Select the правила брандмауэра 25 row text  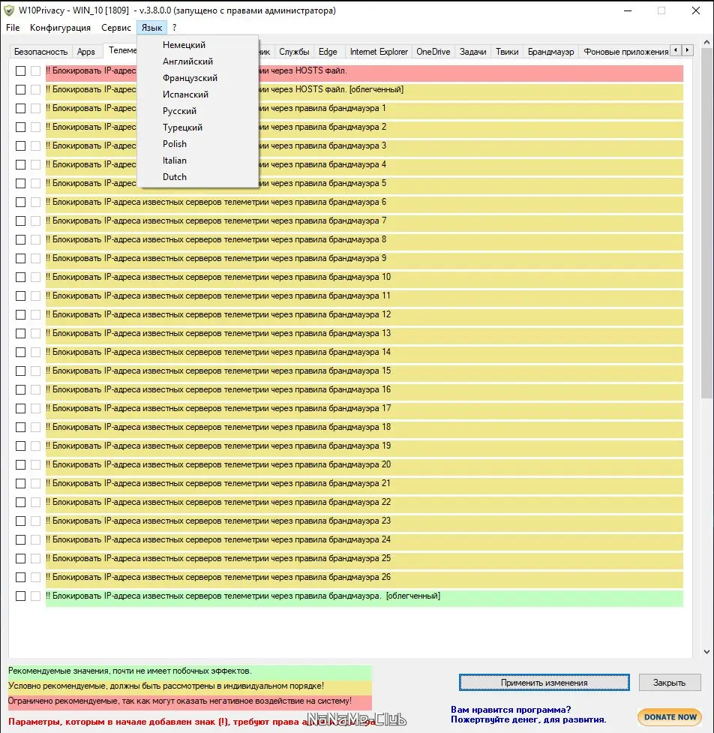tap(217, 558)
